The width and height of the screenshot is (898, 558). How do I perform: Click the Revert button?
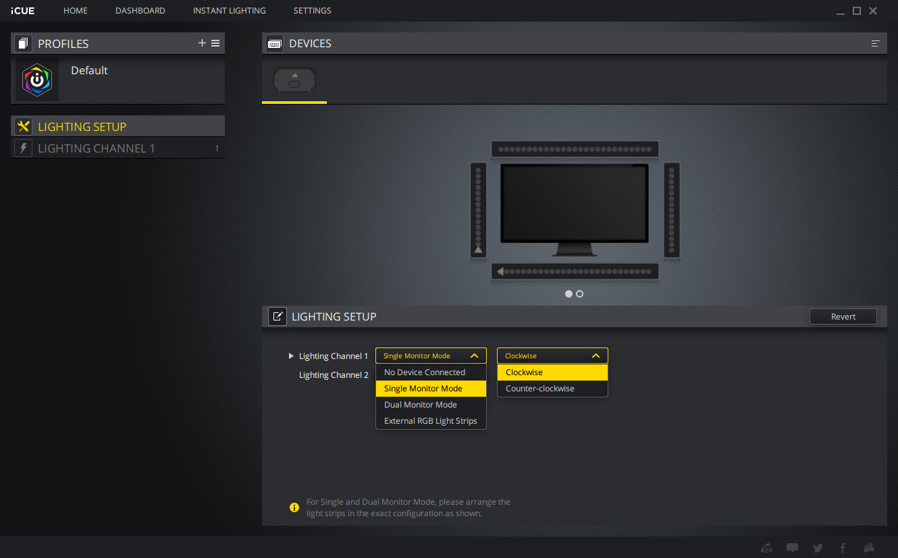click(x=843, y=316)
